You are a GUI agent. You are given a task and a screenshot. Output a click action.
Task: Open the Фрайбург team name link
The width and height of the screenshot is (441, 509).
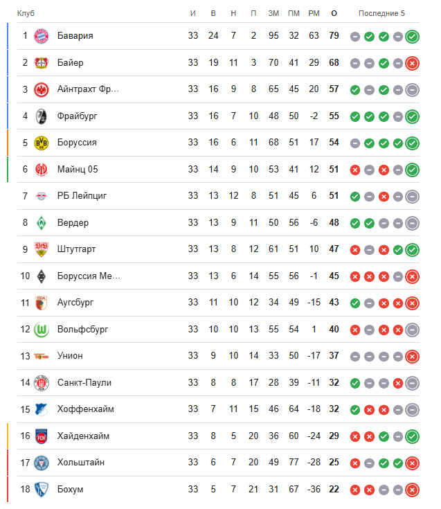78,116
